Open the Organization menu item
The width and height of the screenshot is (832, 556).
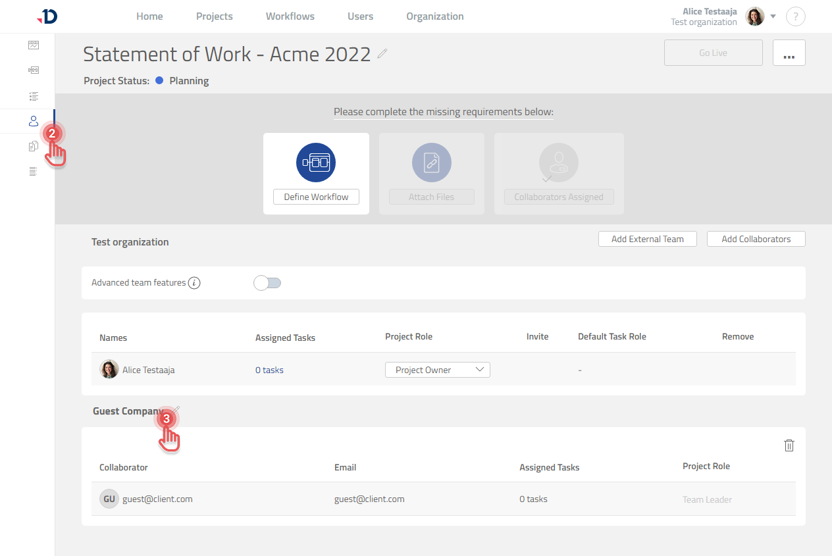tap(434, 16)
